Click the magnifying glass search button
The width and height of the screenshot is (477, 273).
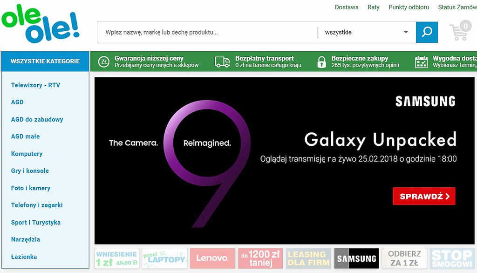[x=426, y=32]
